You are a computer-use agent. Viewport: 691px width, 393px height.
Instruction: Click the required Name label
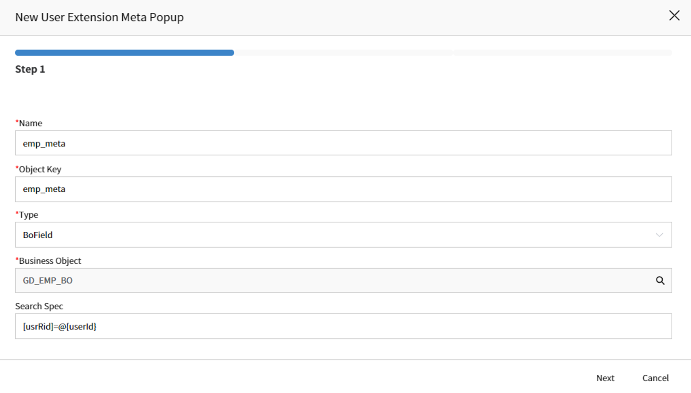tap(29, 123)
